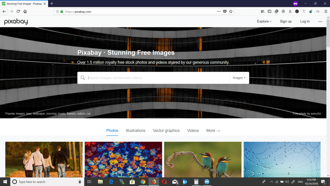Viewport: 330px width, 186px height.
Task: Open the three-dot menu in Pixabay header
Action: pyautogui.click(x=320, y=21)
